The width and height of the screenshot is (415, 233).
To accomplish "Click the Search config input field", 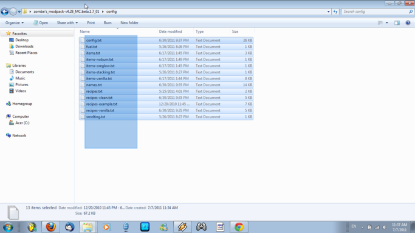I will [x=375, y=12].
